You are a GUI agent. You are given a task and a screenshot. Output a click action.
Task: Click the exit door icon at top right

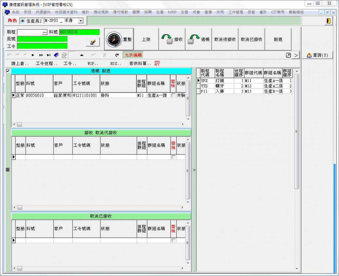click(x=328, y=21)
